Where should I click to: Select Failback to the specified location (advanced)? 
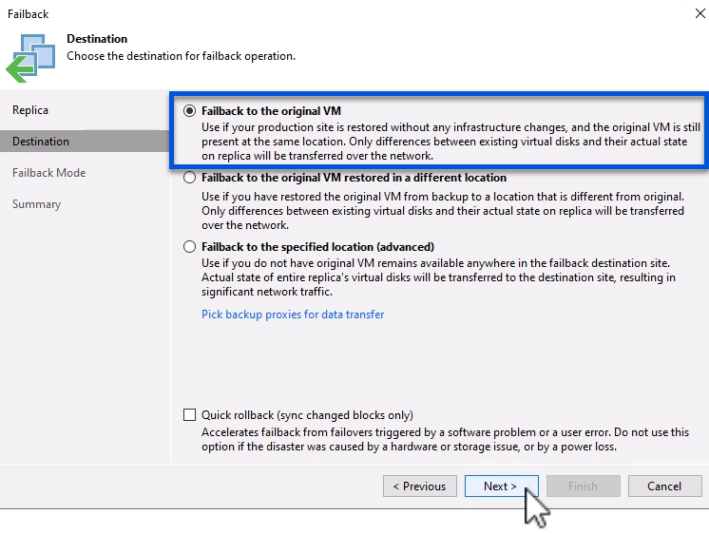(x=190, y=247)
